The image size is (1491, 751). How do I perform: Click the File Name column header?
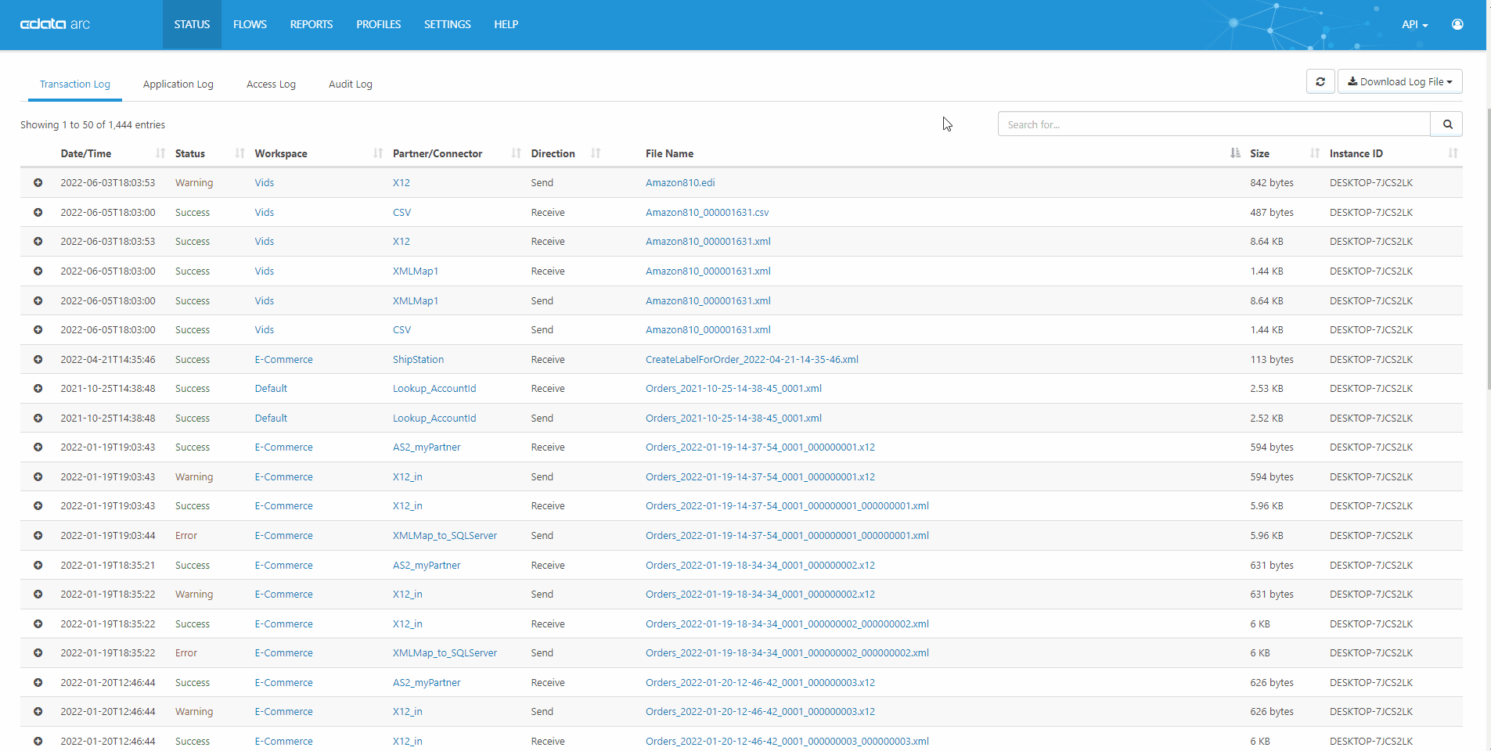(x=669, y=153)
